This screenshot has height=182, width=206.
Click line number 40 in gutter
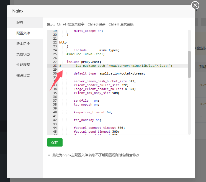[x=55, y=112]
